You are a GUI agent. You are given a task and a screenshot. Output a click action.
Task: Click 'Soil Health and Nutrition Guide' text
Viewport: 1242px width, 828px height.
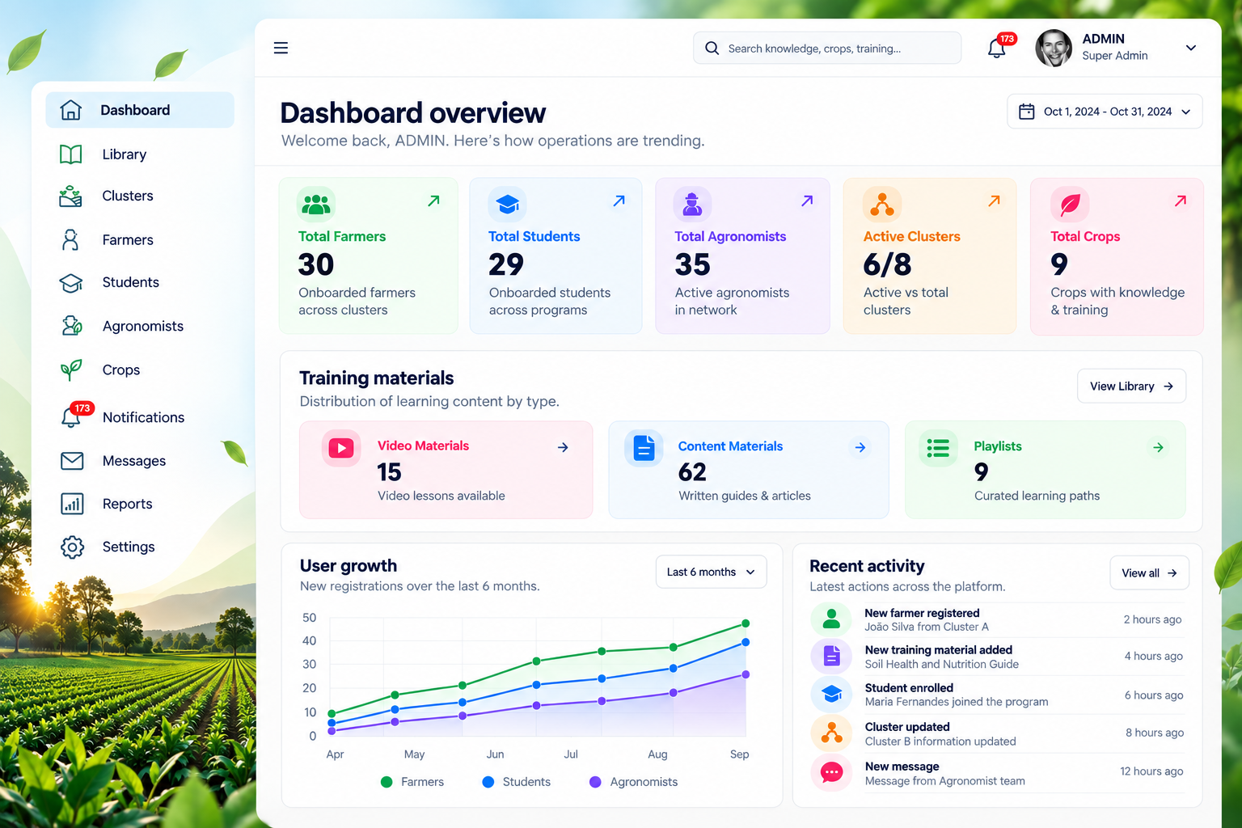[x=942, y=665]
